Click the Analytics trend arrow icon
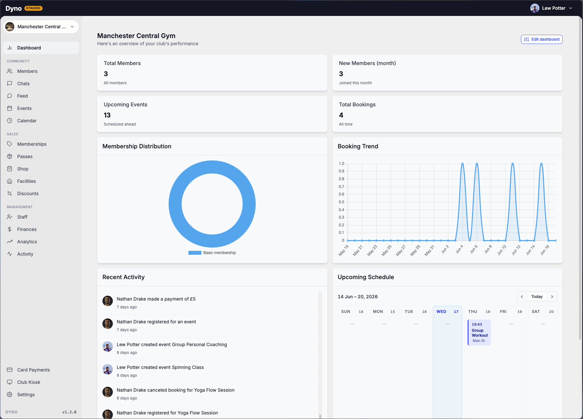Viewport: 583px width, 419px height. (10, 242)
